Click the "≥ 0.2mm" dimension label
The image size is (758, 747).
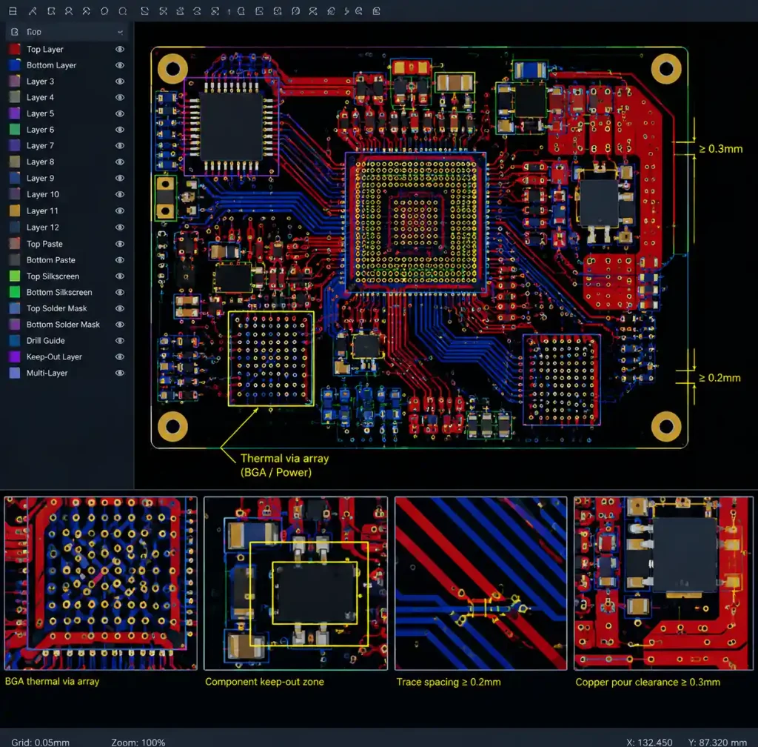720,378
